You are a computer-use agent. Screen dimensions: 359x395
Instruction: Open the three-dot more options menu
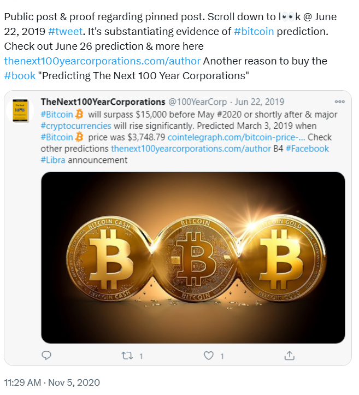(340, 102)
